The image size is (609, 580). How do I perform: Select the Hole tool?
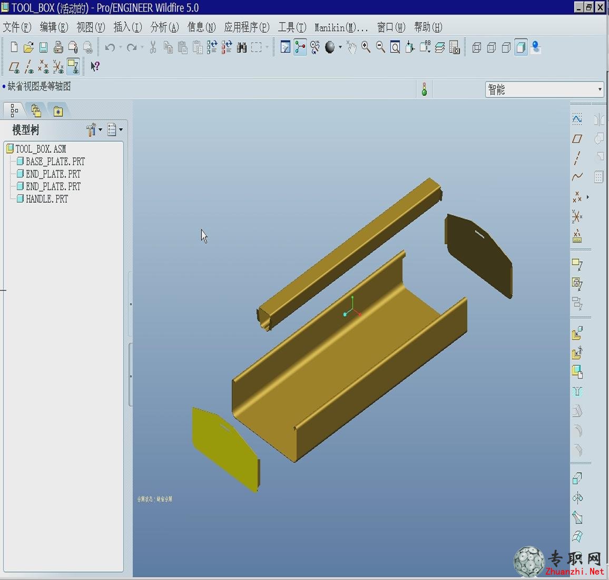[577, 392]
